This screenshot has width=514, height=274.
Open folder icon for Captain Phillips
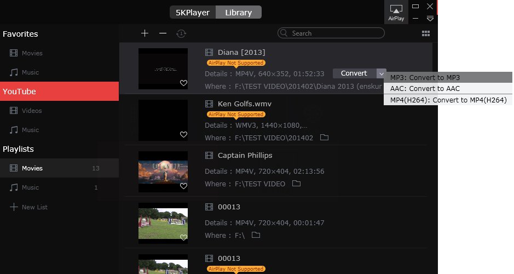pyautogui.click(x=296, y=183)
